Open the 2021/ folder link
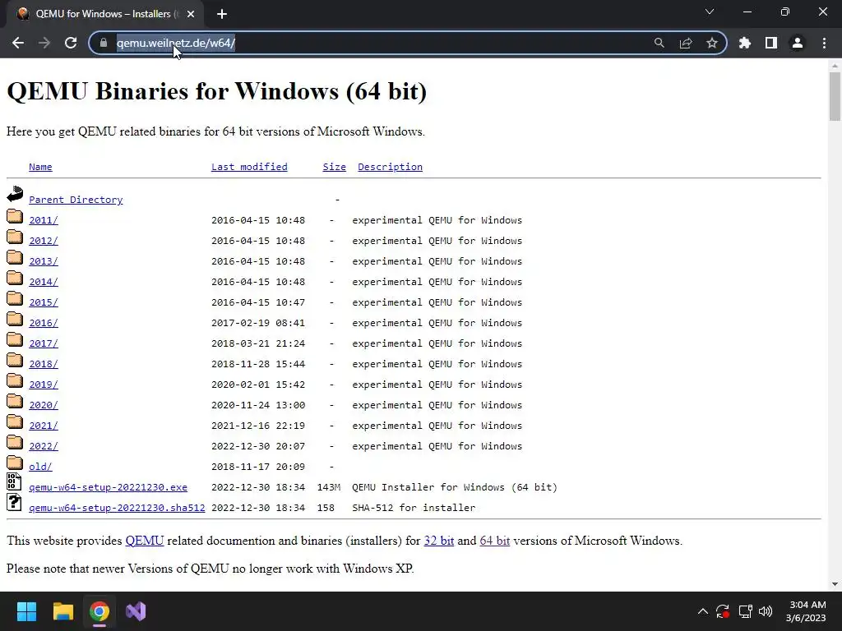The width and height of the screenshot is (842, 631). coord(44,426)
